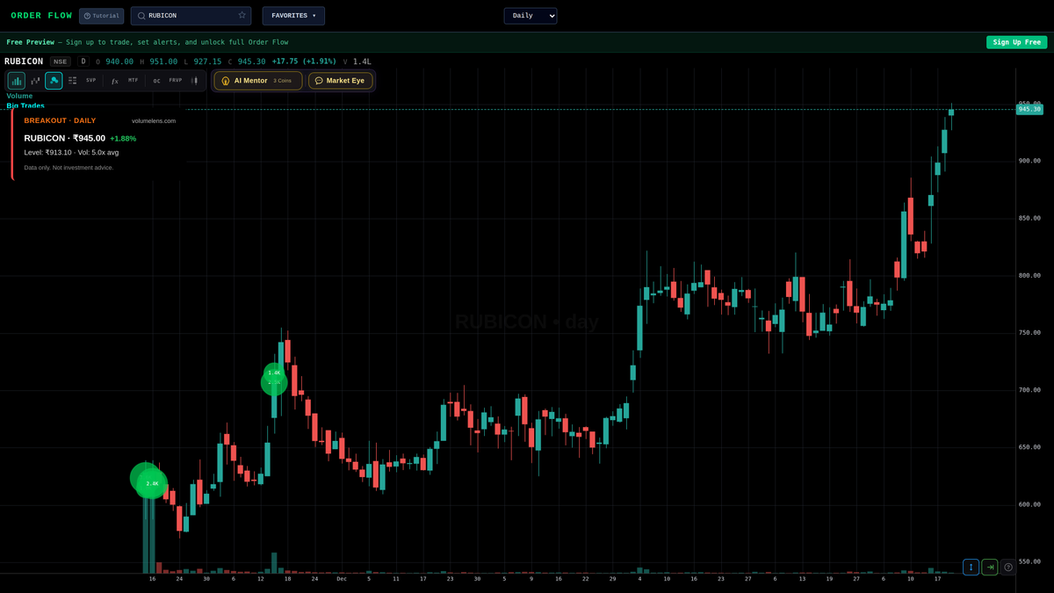1054x593 pixels.
Task: Click the fx indicators icon
Action: pos(114,80)
